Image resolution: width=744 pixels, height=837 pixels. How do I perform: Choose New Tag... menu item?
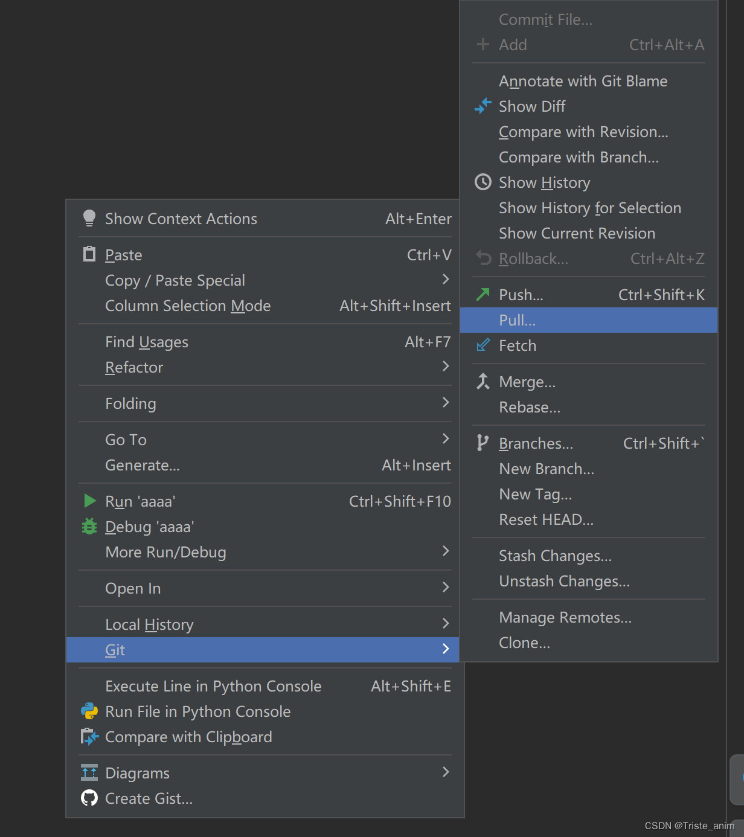tap(589, 494)
